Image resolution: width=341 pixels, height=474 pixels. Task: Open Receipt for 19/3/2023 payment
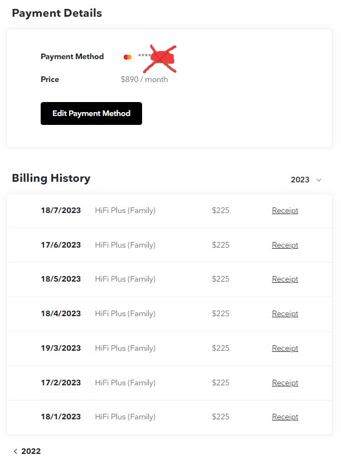pyautogui.click(x=285, y=348)
